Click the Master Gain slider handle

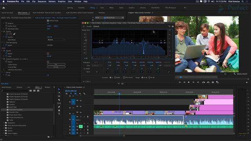click(x=86, y=40)
